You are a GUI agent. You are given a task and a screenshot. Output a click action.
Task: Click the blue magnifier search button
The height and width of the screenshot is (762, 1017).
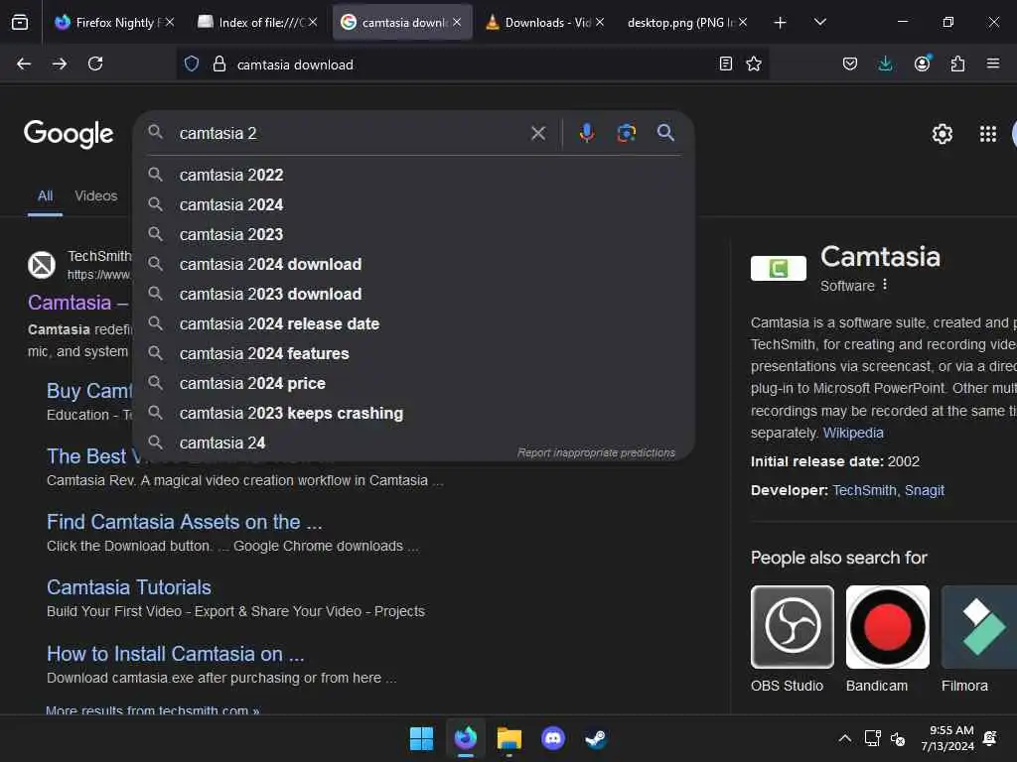665,133
